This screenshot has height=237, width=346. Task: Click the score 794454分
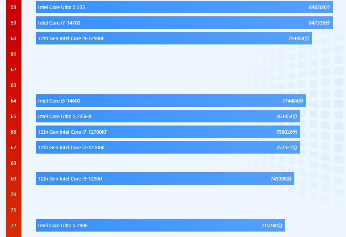[298, 39]
